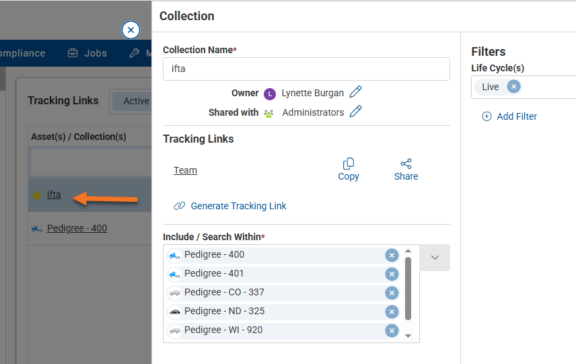Click the Lynette Burgan owner name

click(313, 94)
